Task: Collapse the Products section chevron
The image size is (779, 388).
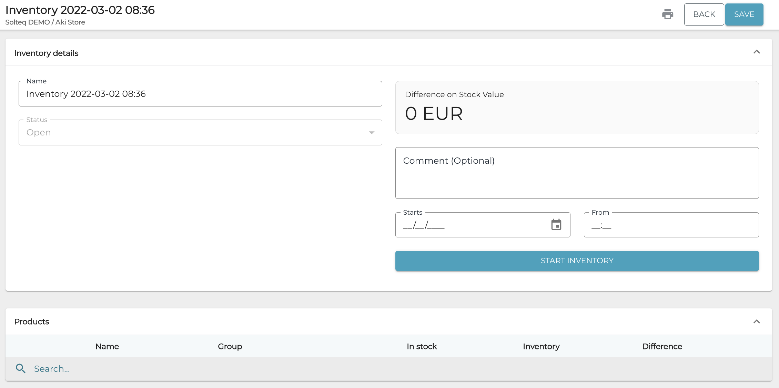Action: pyautogui.click(x=757, y=321)
